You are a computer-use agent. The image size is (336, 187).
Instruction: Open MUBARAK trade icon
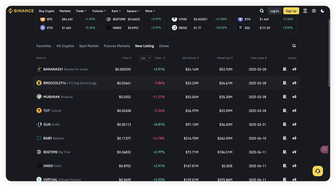294,97
